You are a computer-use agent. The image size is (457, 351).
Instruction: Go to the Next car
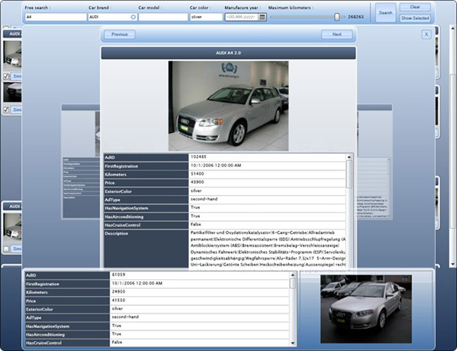[336, 34]
